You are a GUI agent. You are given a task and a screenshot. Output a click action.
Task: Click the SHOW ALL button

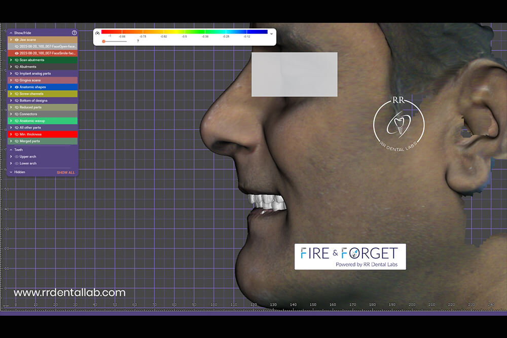[65, 173]
